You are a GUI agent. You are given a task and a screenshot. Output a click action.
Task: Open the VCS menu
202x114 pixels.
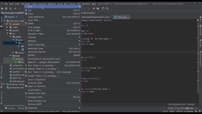coord(78,4)
